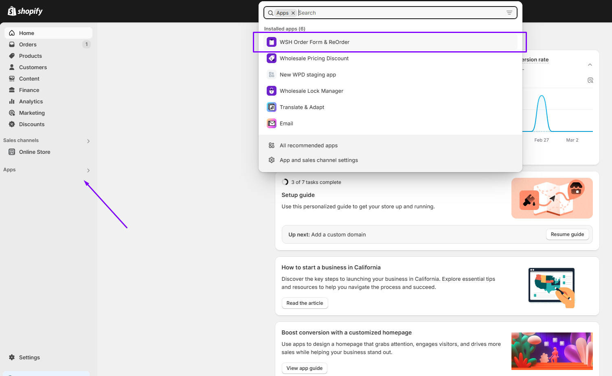The image size is (612, 376).
Task: Click the customized homepage banner image
Action: (552, 351)
